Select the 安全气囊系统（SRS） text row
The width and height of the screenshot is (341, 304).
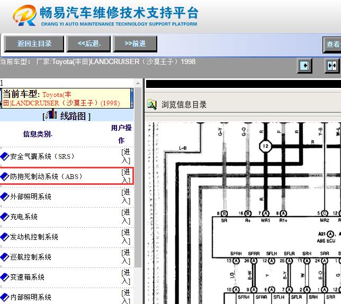click(42, 157)
